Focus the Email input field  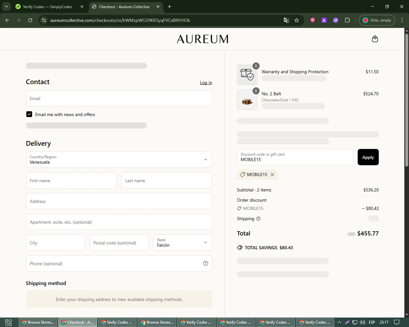(119, 98)
